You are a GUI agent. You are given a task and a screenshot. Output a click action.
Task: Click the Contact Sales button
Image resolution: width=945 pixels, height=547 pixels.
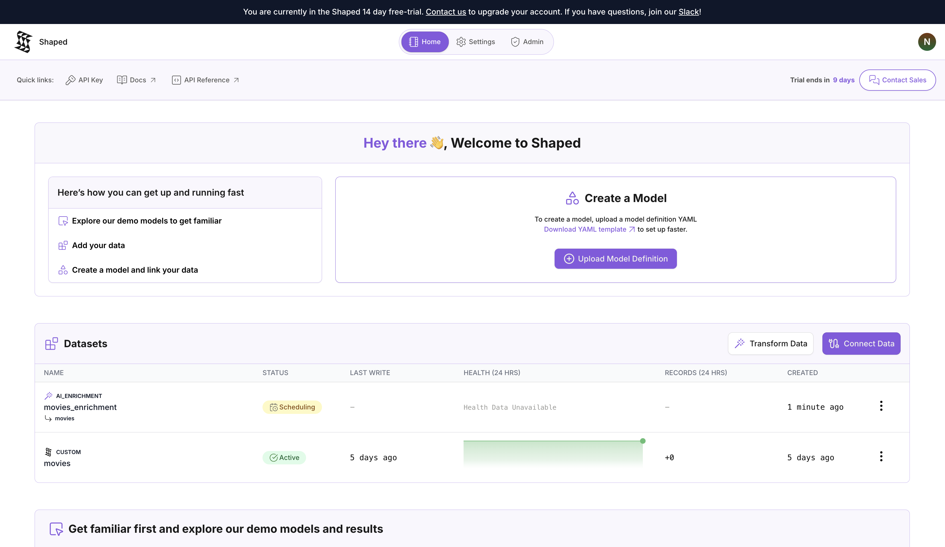pyautogui.click(x=897, y=80)
